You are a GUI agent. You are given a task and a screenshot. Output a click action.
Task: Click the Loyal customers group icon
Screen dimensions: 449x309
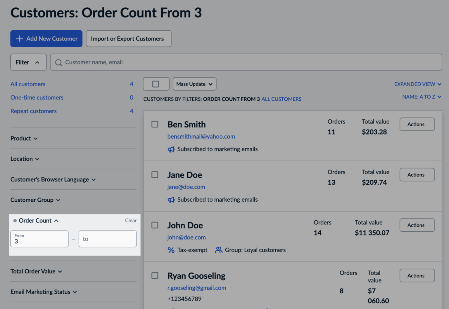[x=218, y=250]
